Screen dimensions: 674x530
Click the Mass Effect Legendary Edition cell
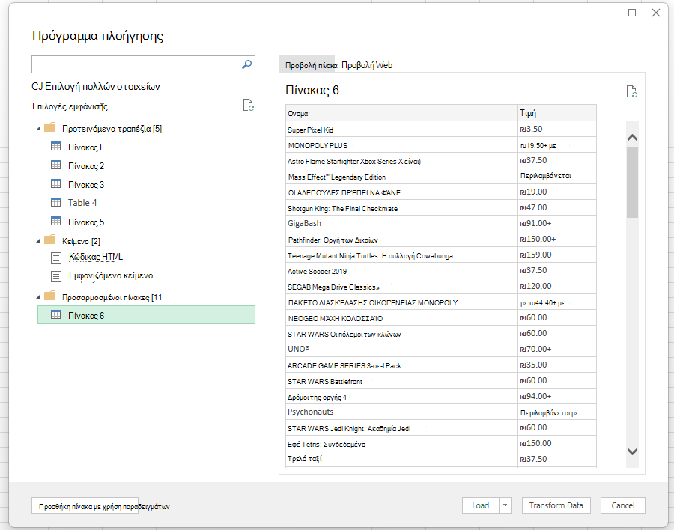click(401, 177)
